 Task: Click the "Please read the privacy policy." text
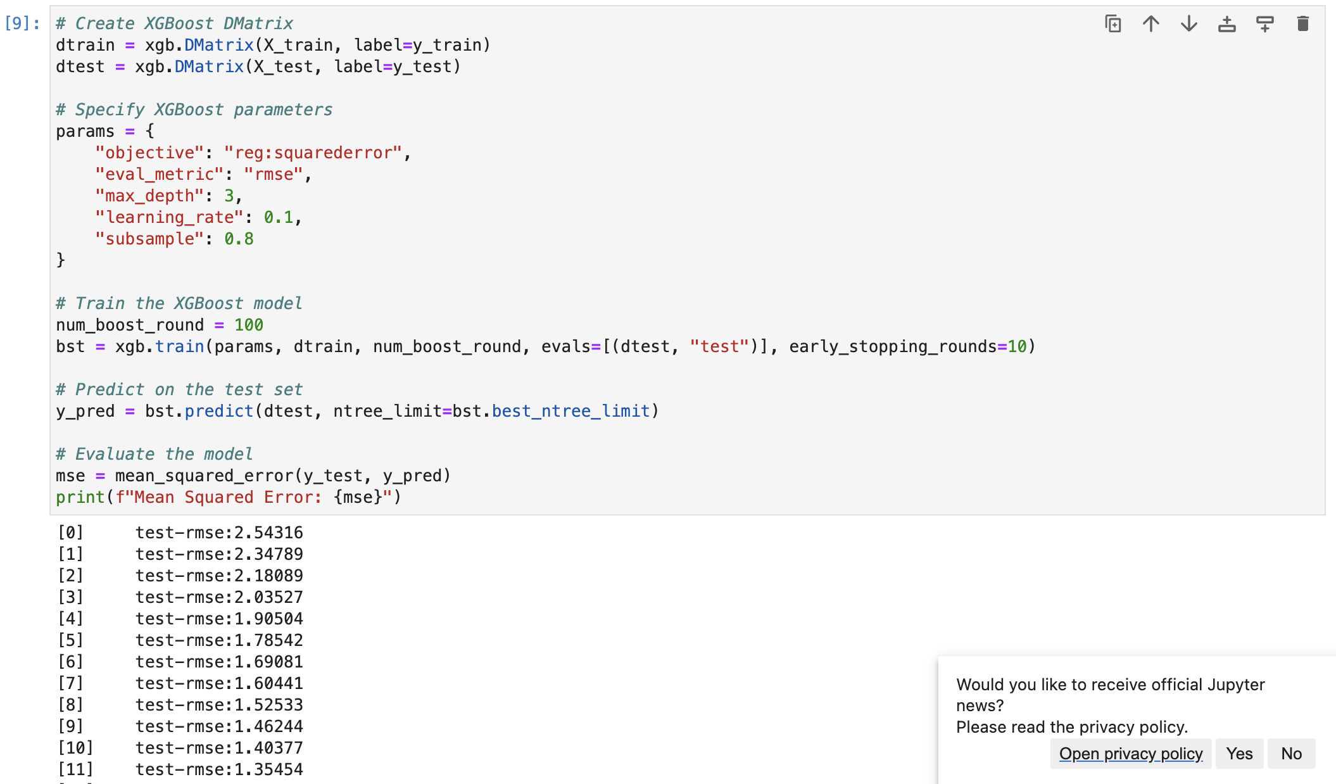[x=1072, y=727]
